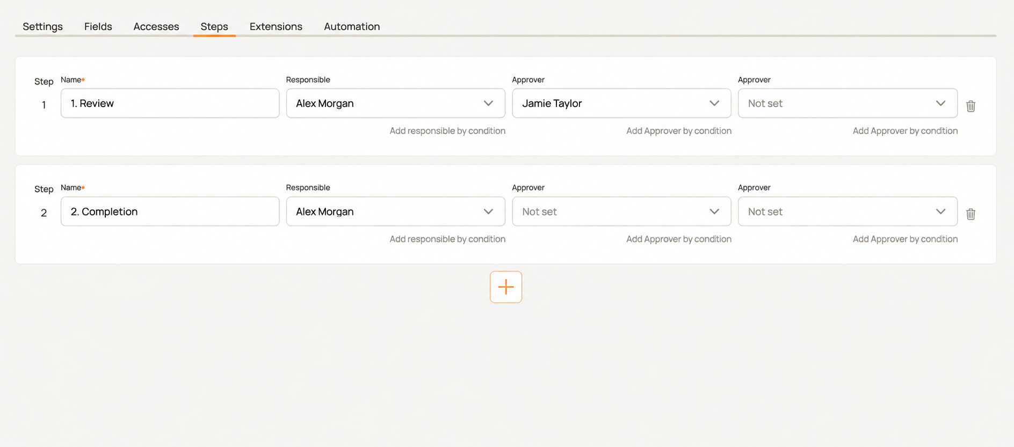Switch to the Fields tab

point(98,26)
